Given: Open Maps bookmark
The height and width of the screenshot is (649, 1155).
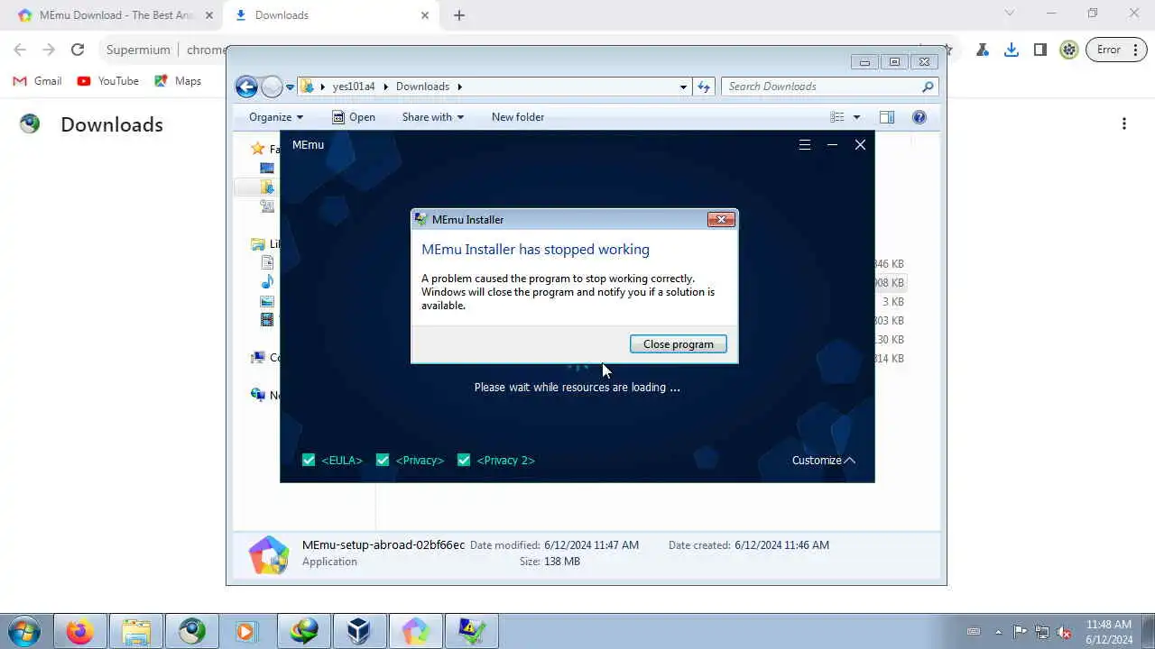Looking at the screenshot, I should (178, 81).
